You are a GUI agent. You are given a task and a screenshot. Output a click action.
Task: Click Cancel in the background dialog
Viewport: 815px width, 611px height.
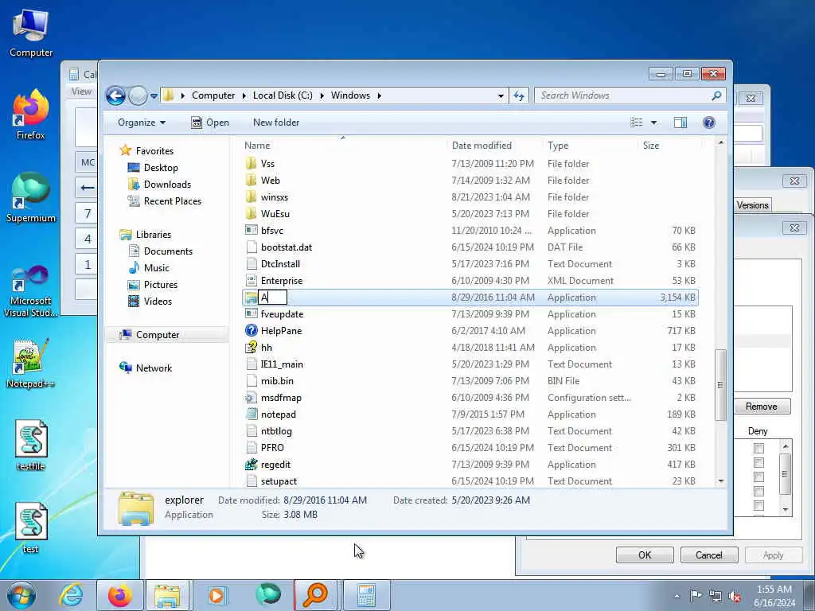pyautogui.click(x=709, y=555)
